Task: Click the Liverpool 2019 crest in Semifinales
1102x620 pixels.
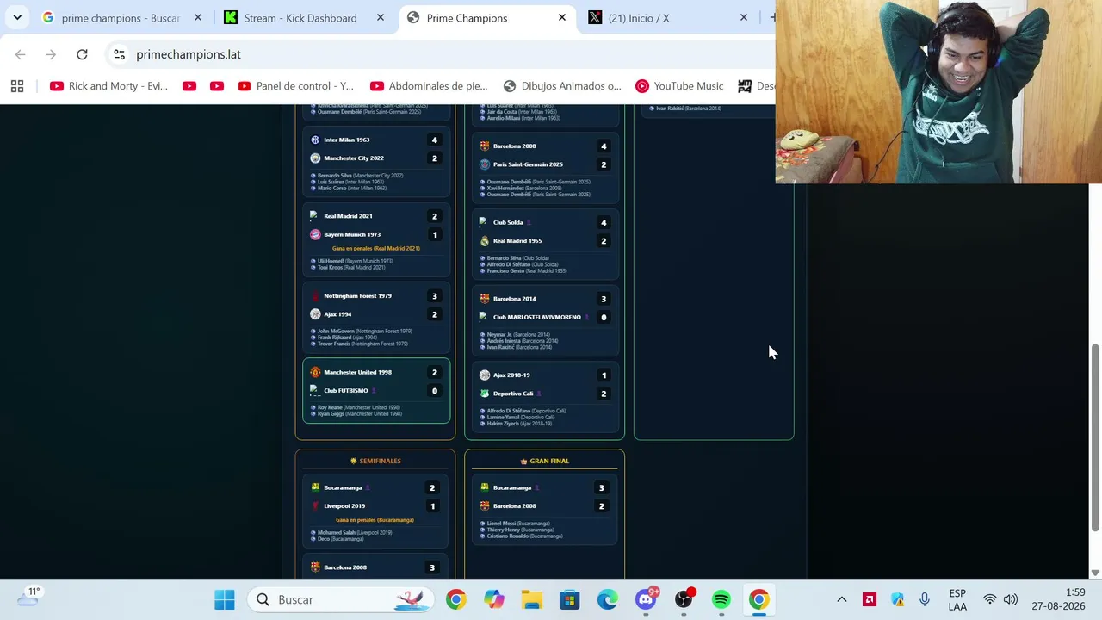Action: tap(315, 506)
